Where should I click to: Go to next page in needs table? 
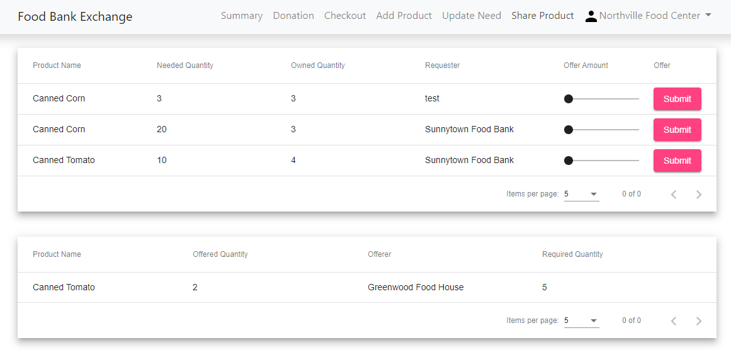[x=698, y=195]
